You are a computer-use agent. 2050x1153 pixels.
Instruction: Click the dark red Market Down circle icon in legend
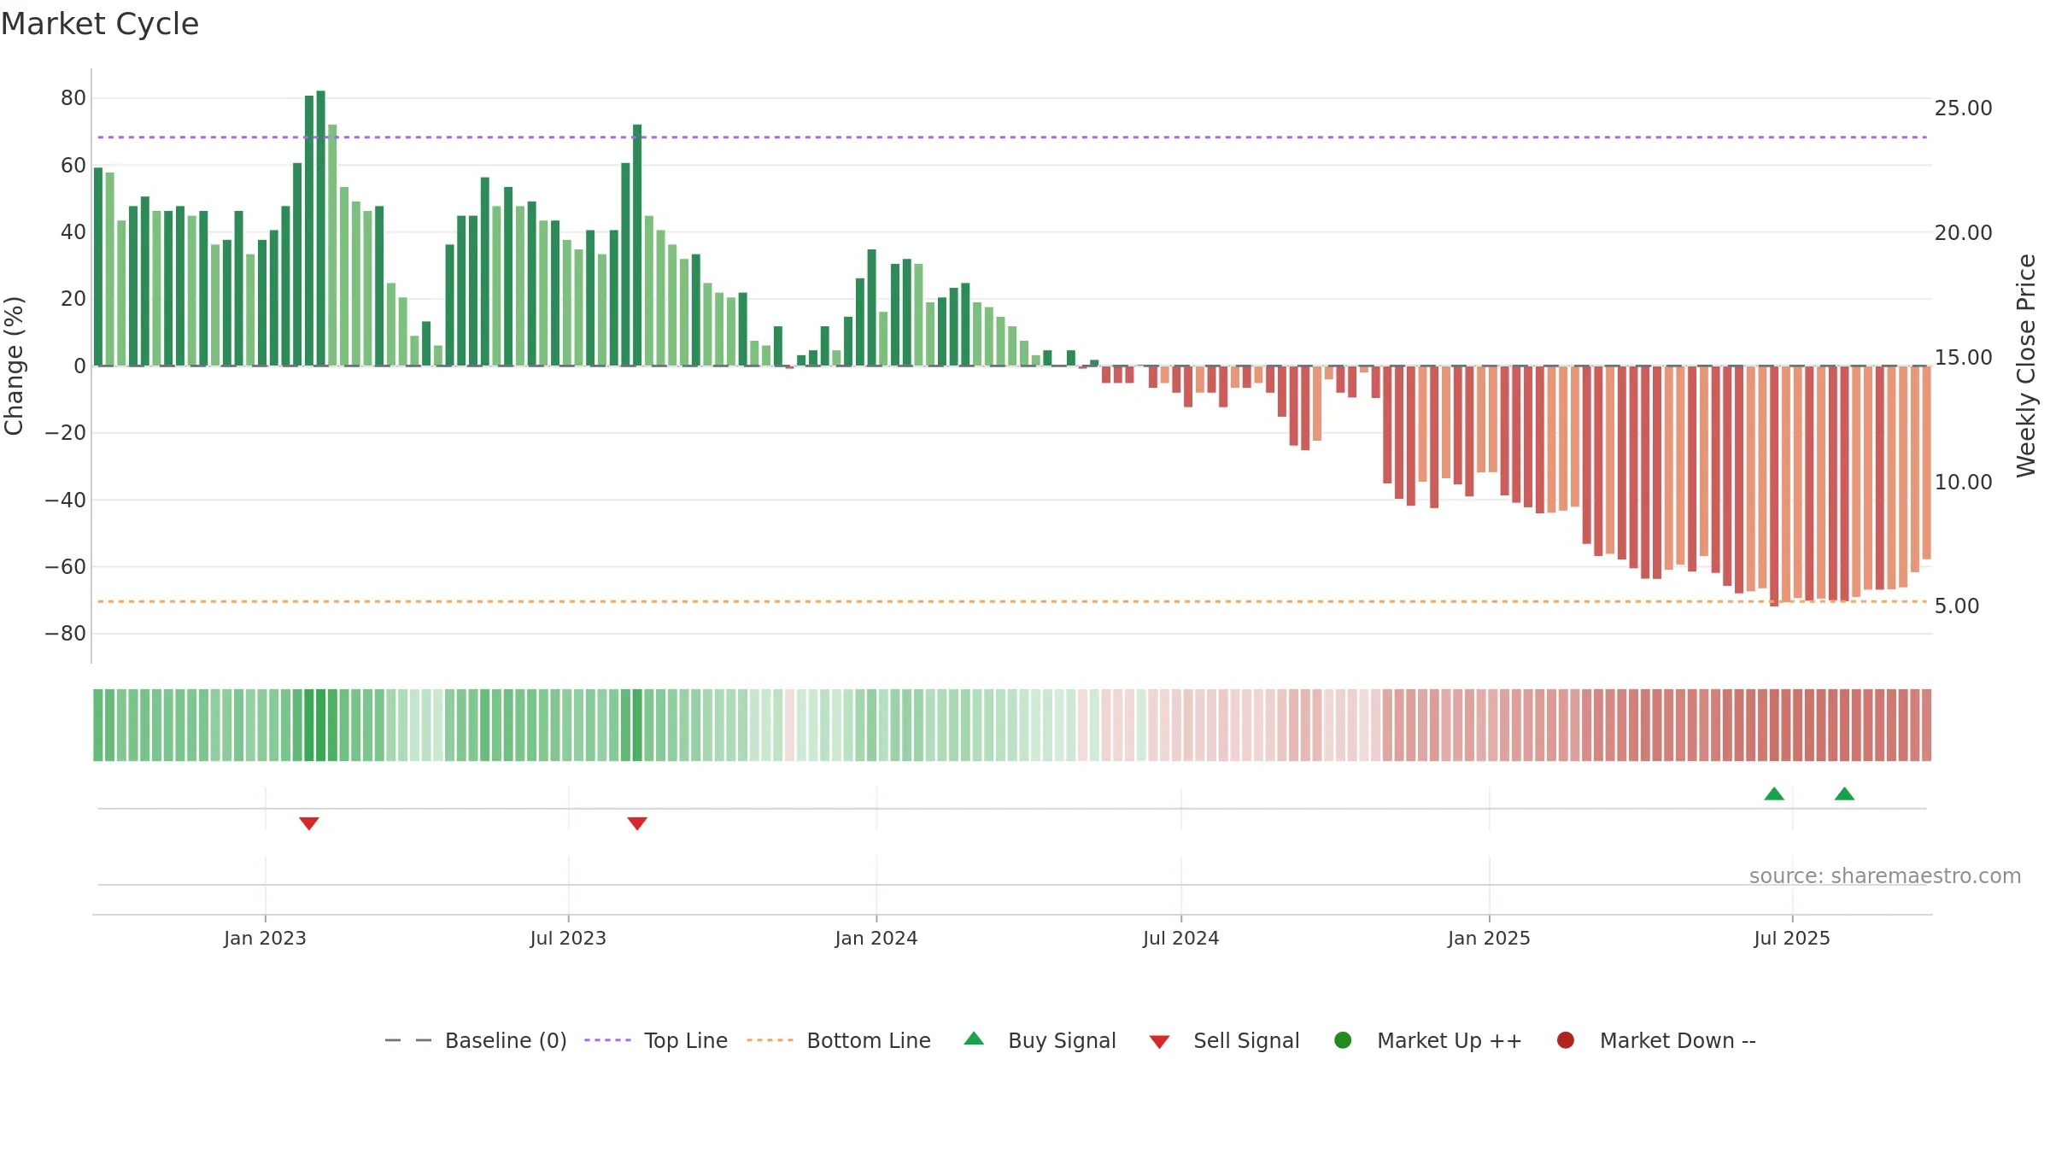pos(1566,1040)
